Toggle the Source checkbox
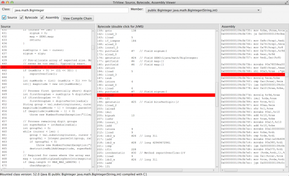 4,18
